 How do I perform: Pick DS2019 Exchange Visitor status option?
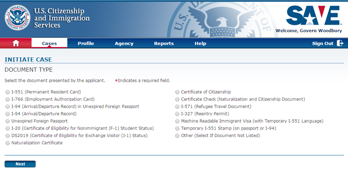(8, 136)
